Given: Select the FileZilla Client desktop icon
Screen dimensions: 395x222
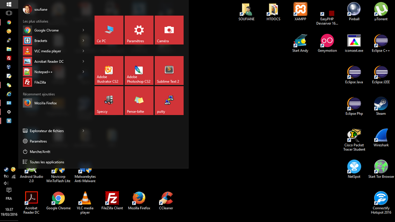Looking at the screenshot, I should coord(112,201).
